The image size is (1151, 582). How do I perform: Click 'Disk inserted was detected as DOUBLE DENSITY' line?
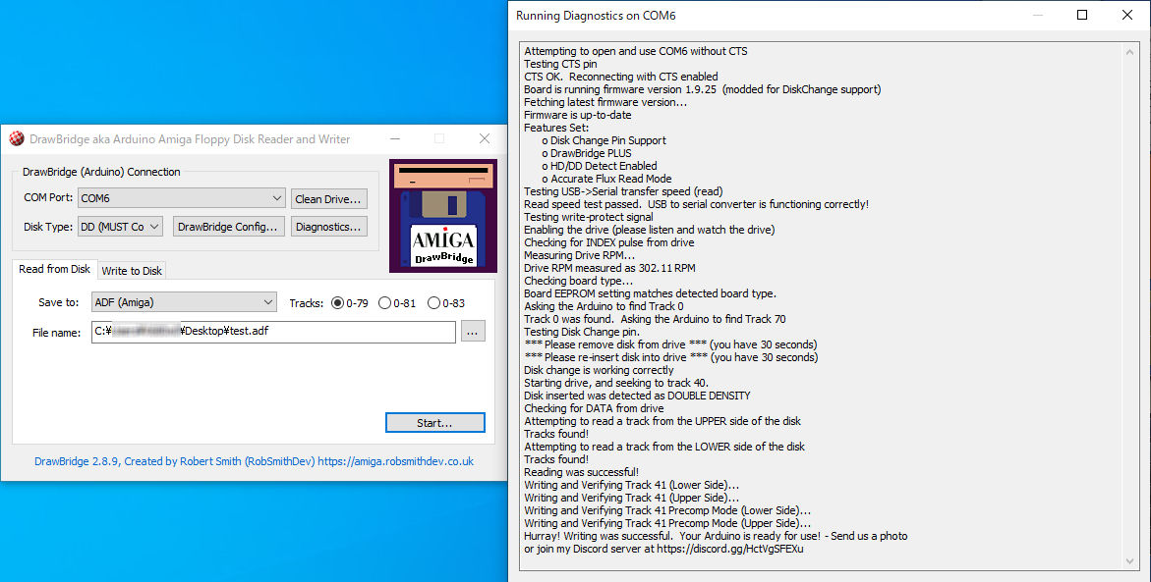(637, 396)
